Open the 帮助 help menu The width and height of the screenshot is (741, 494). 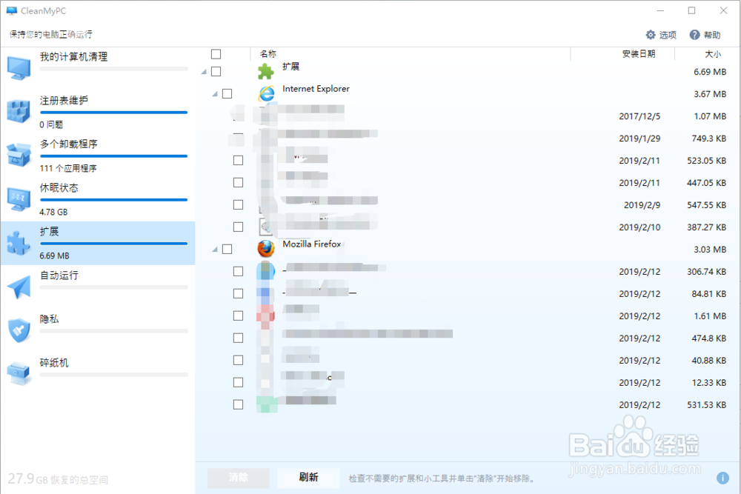click(705, 34)
